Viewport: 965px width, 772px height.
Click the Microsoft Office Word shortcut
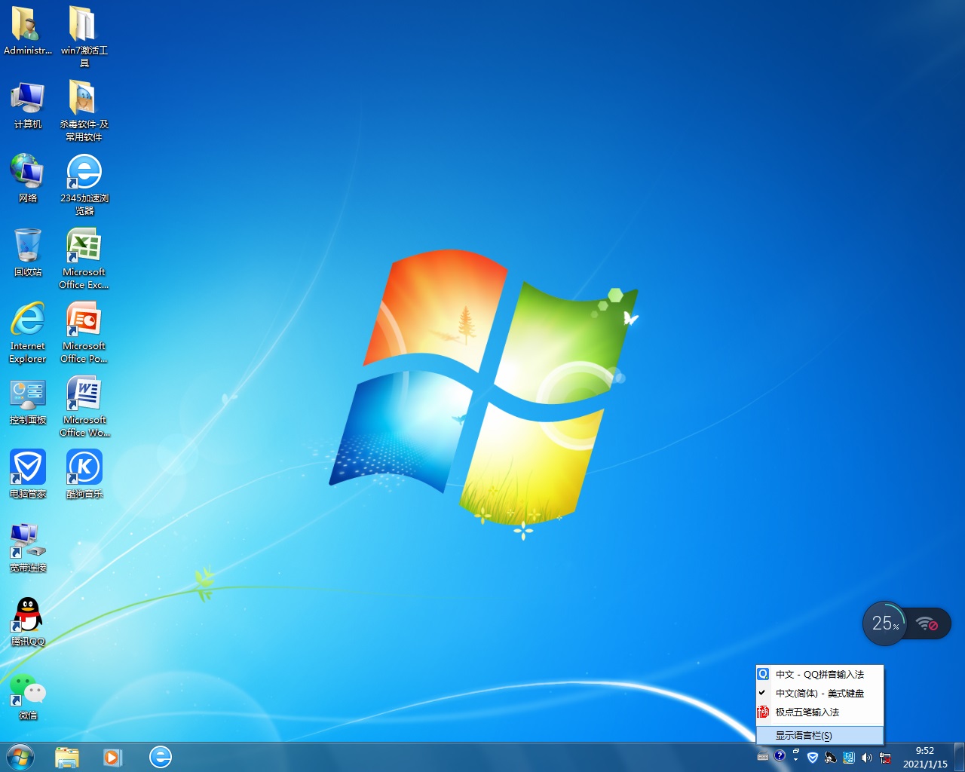click(x=84, y=394)
